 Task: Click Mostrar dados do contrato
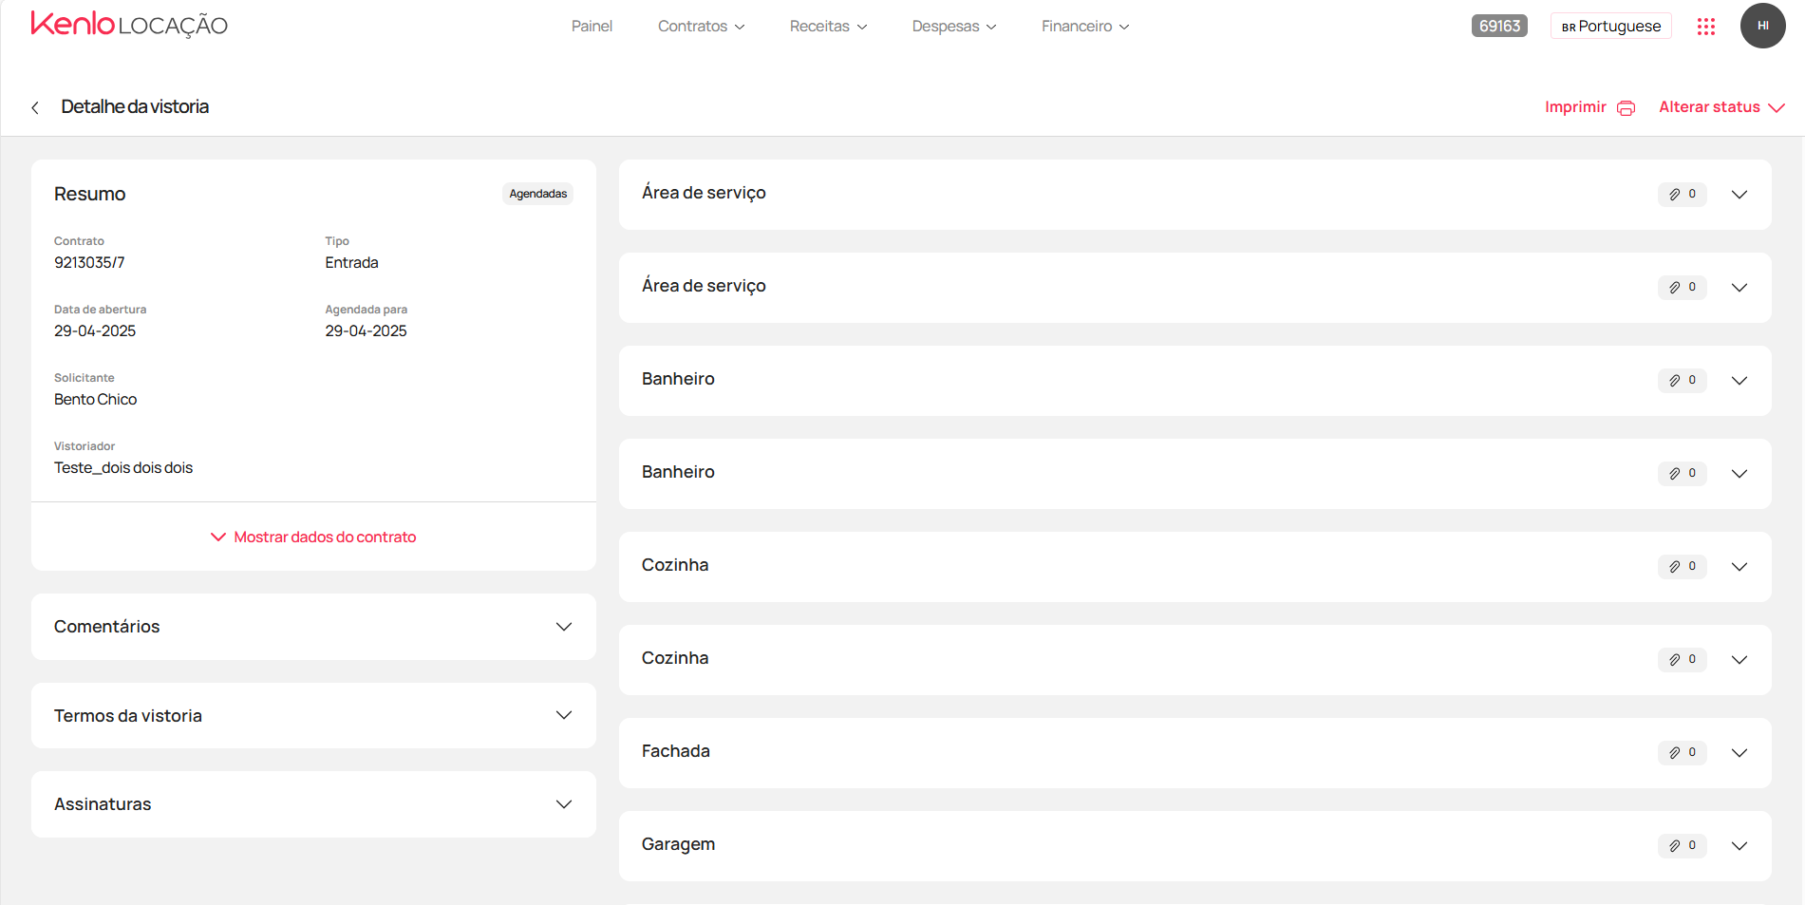313,537
